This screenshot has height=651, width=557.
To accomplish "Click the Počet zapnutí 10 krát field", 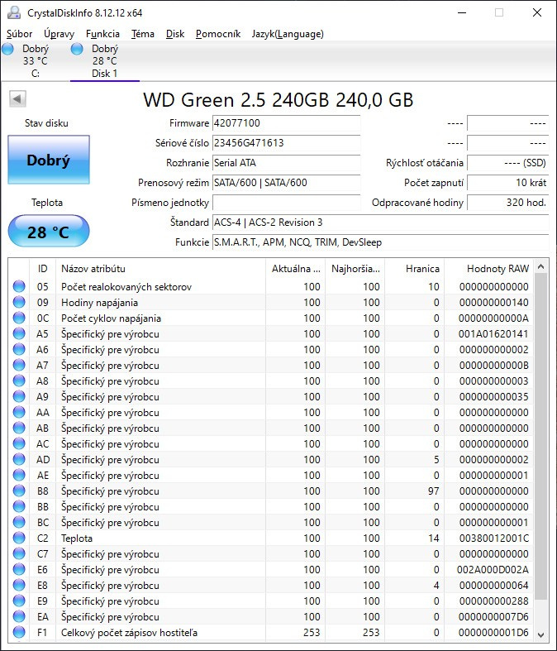I will pyautogui.click(x=508, y=183).
